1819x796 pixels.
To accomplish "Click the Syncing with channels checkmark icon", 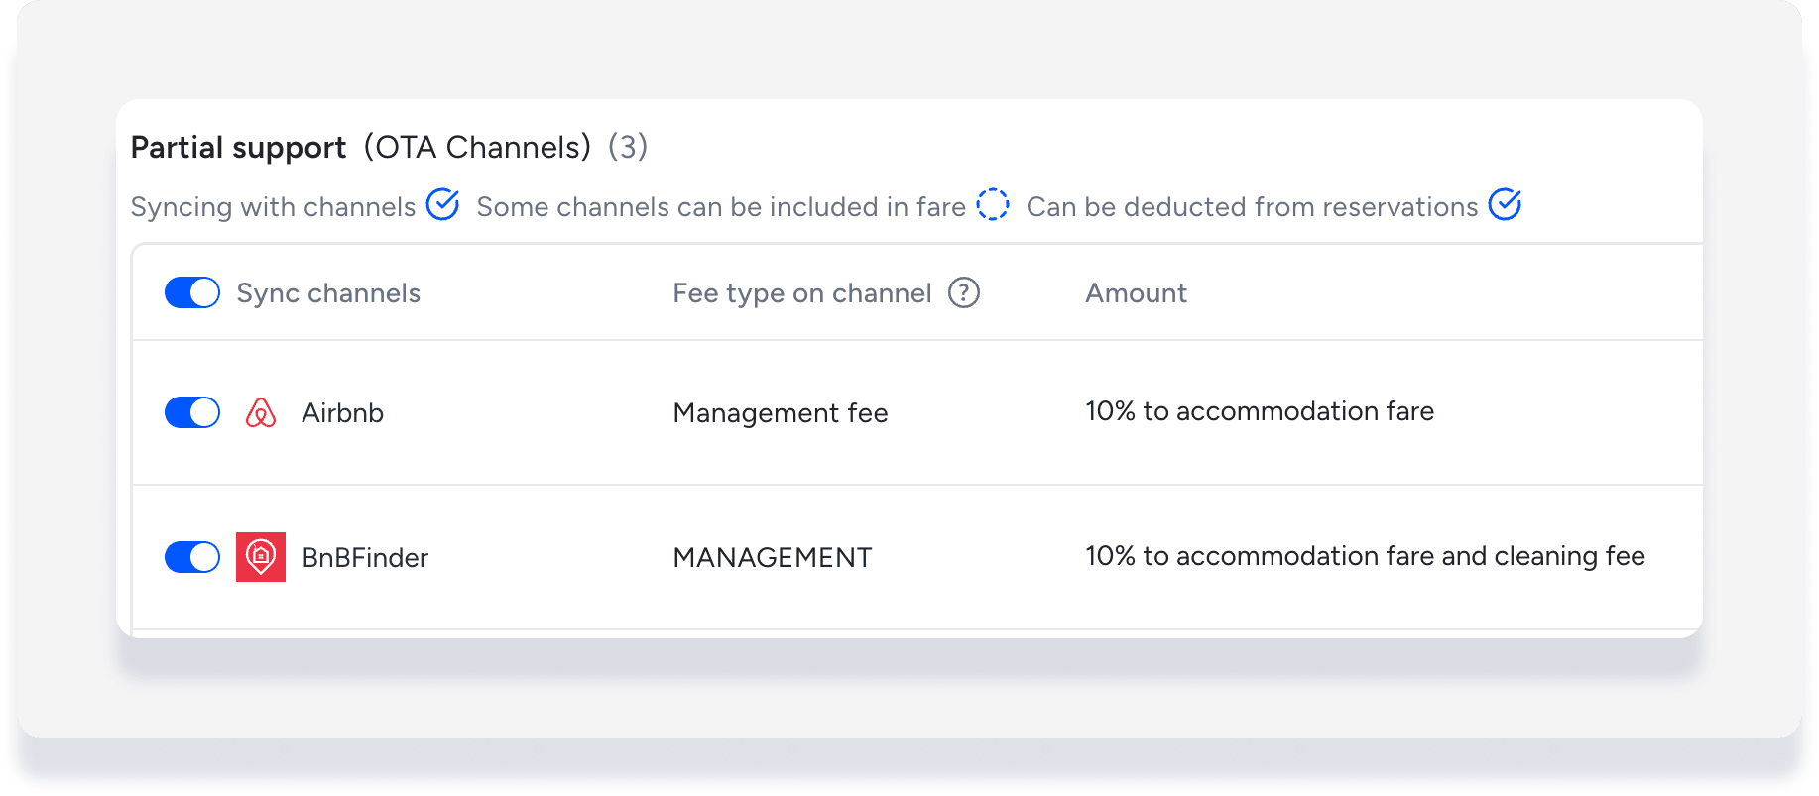I will point(442,205).
